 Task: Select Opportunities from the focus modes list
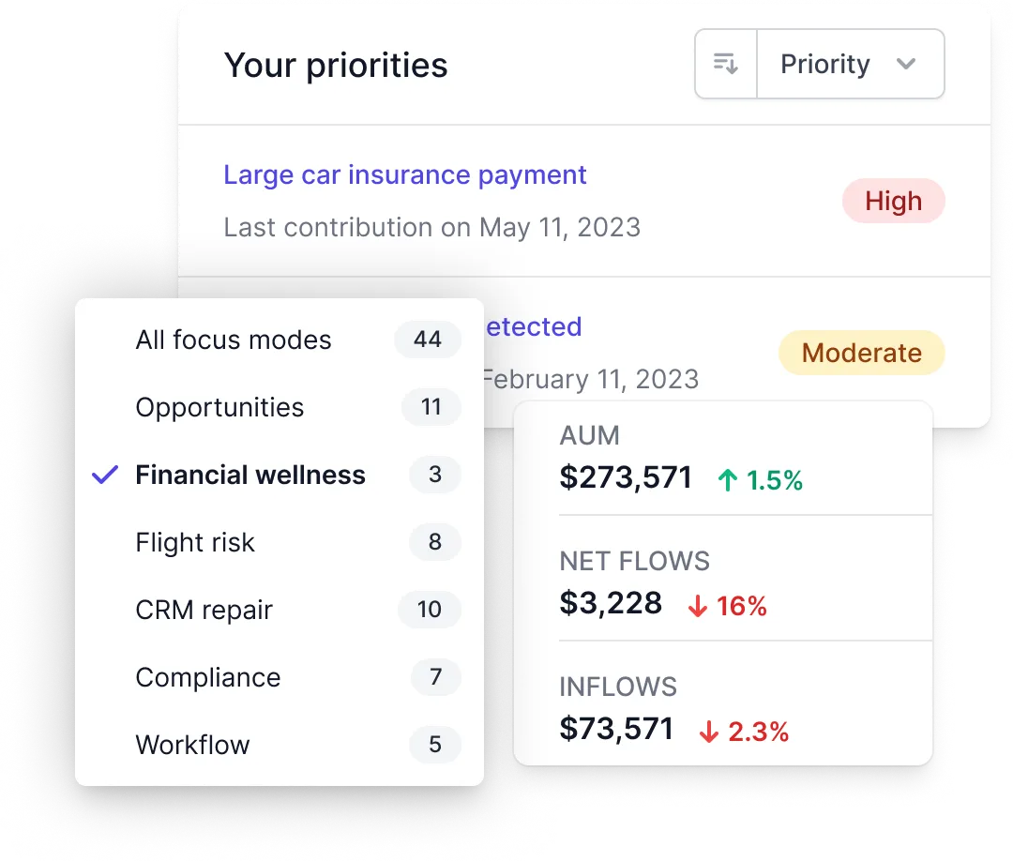coord(219,407)
